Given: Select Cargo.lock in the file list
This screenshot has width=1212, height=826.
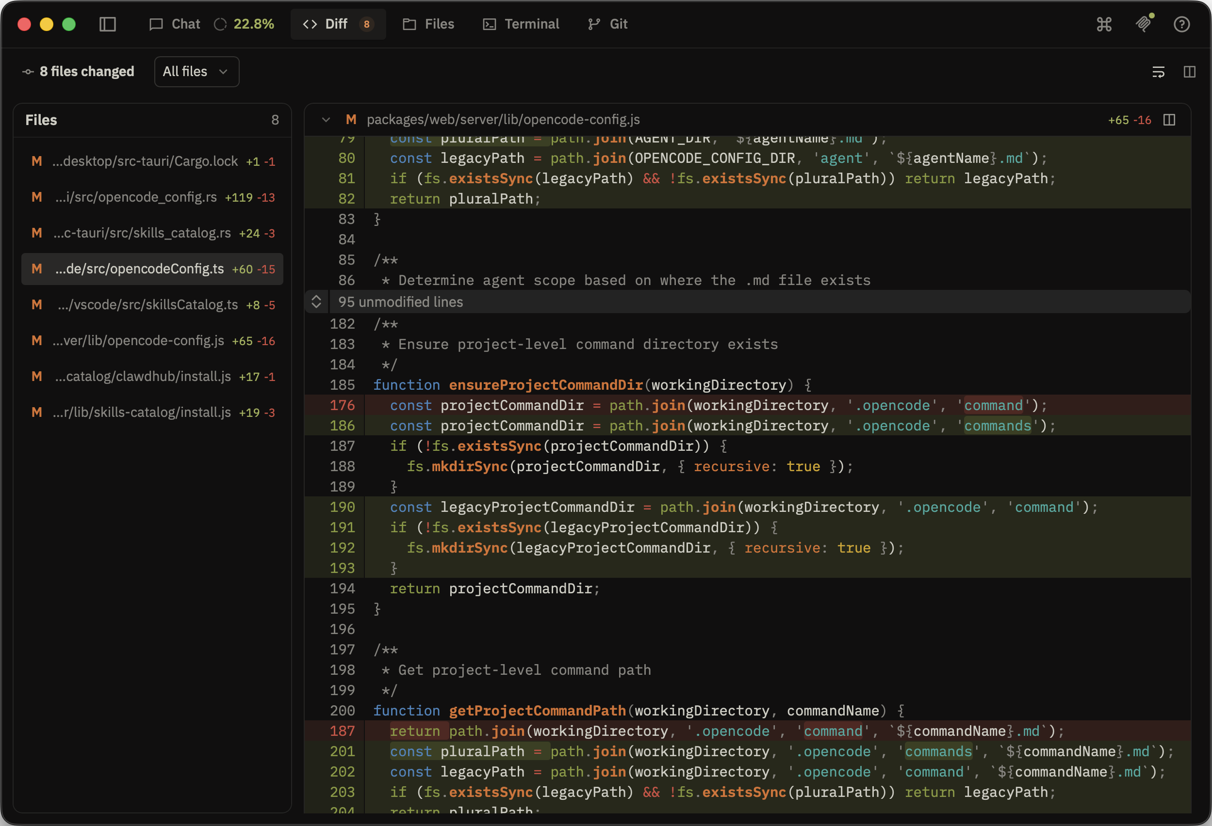Looking at the screenshot, I should [x=152, y=161].
